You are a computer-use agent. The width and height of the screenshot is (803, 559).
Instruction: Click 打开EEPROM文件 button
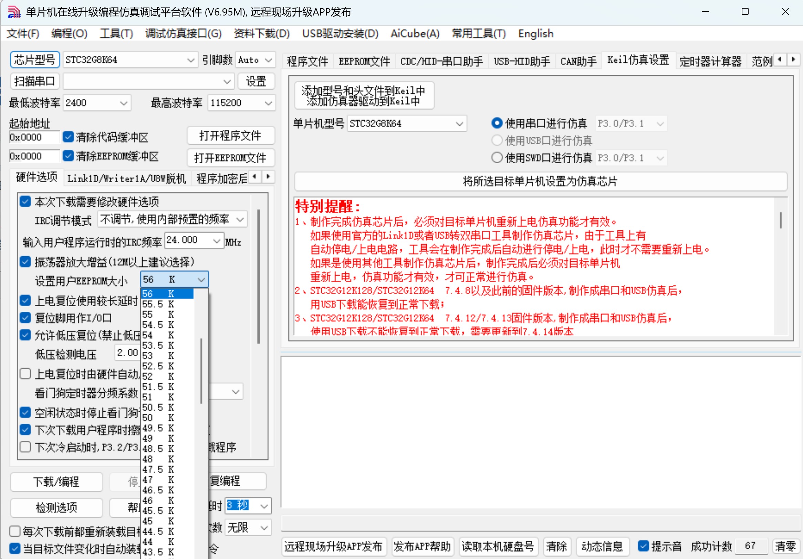point(231,158)
